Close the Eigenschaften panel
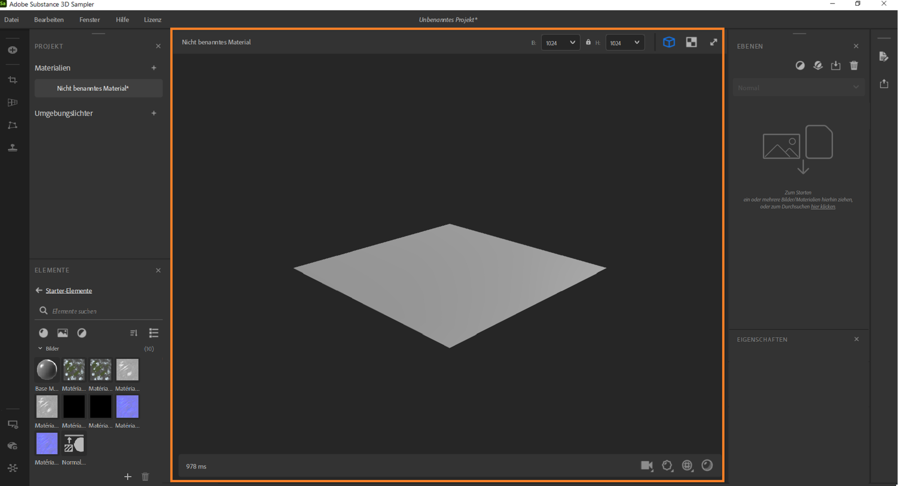Screen dimensions: 898x486 click(x=856, y=339)
